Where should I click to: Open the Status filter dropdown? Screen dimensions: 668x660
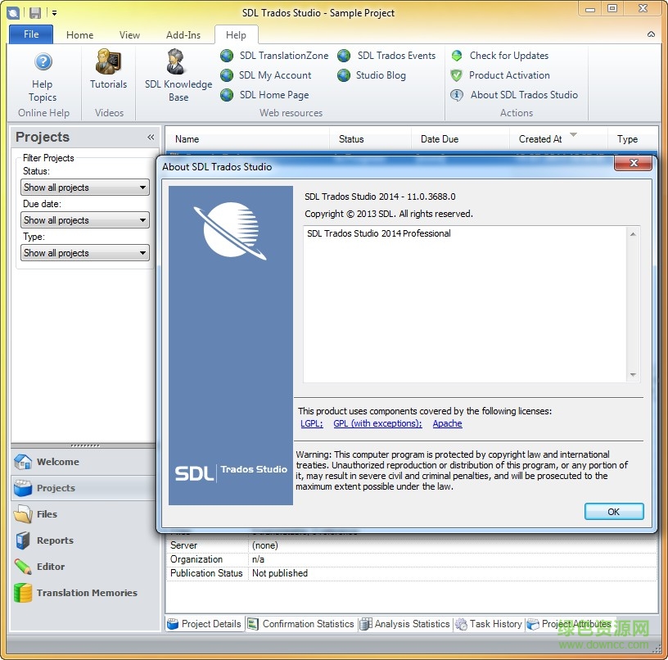click(x=145, y=188)
